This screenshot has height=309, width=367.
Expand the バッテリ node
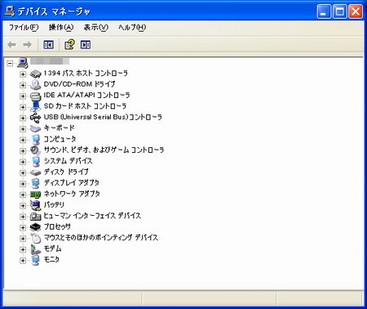click(23, 205)
